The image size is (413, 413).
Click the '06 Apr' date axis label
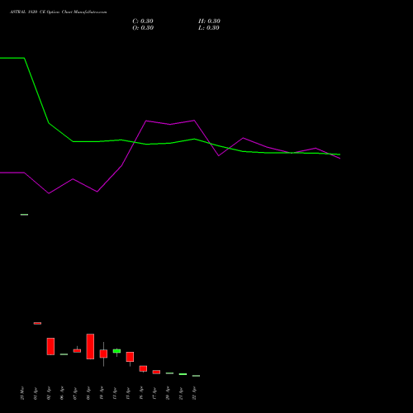[62, 393]
